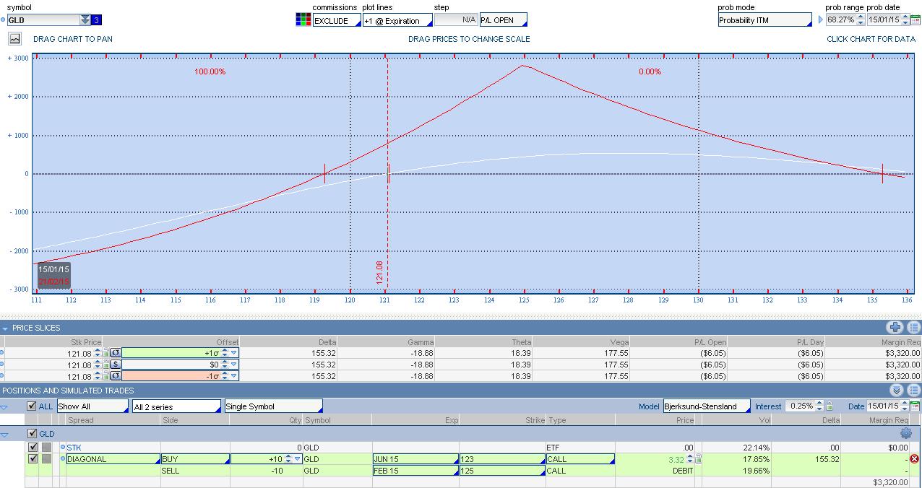The width and height of the screenshot is (922, 488).
Task: Click the dollar icon on the $0 slice row
Action: point(115,365)
